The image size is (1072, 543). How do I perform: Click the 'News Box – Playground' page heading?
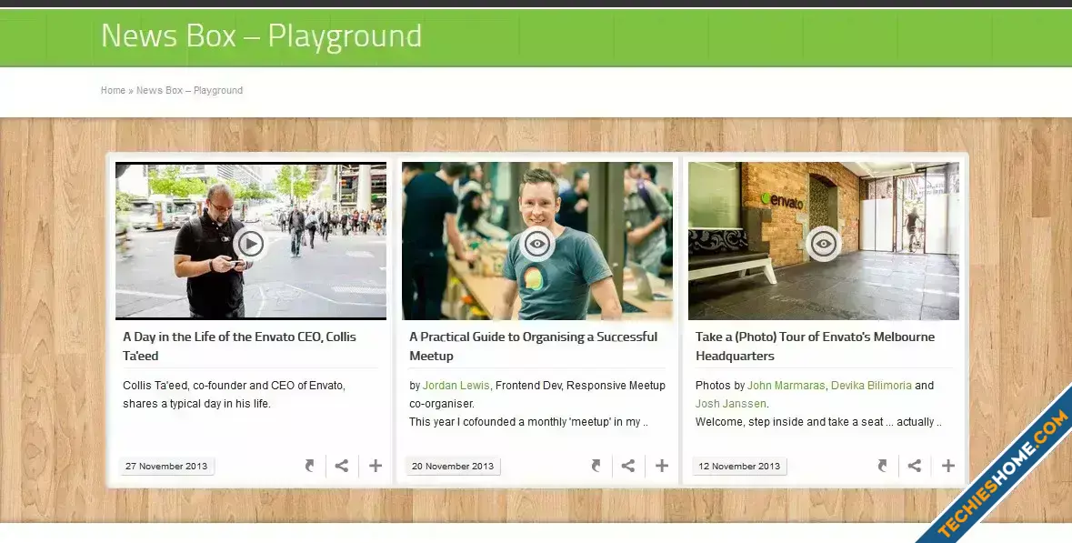point(261,35)
